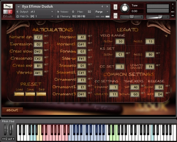
Task: Click the Ilya Efimov logo icon
Action: click(x=8, y=14)
